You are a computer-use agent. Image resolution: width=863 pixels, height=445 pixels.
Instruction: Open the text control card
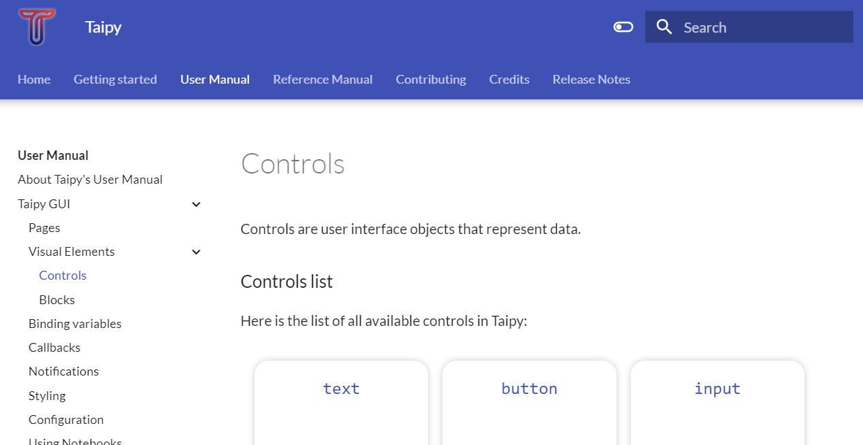(x=341, y=389)
